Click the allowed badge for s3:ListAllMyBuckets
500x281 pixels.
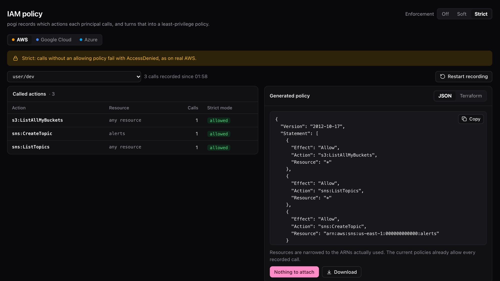pos(219,120)
